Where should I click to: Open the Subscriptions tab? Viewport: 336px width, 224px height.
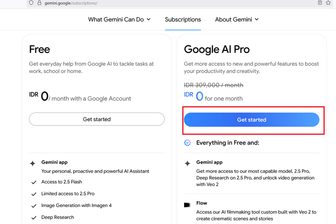tap(183, 20)
